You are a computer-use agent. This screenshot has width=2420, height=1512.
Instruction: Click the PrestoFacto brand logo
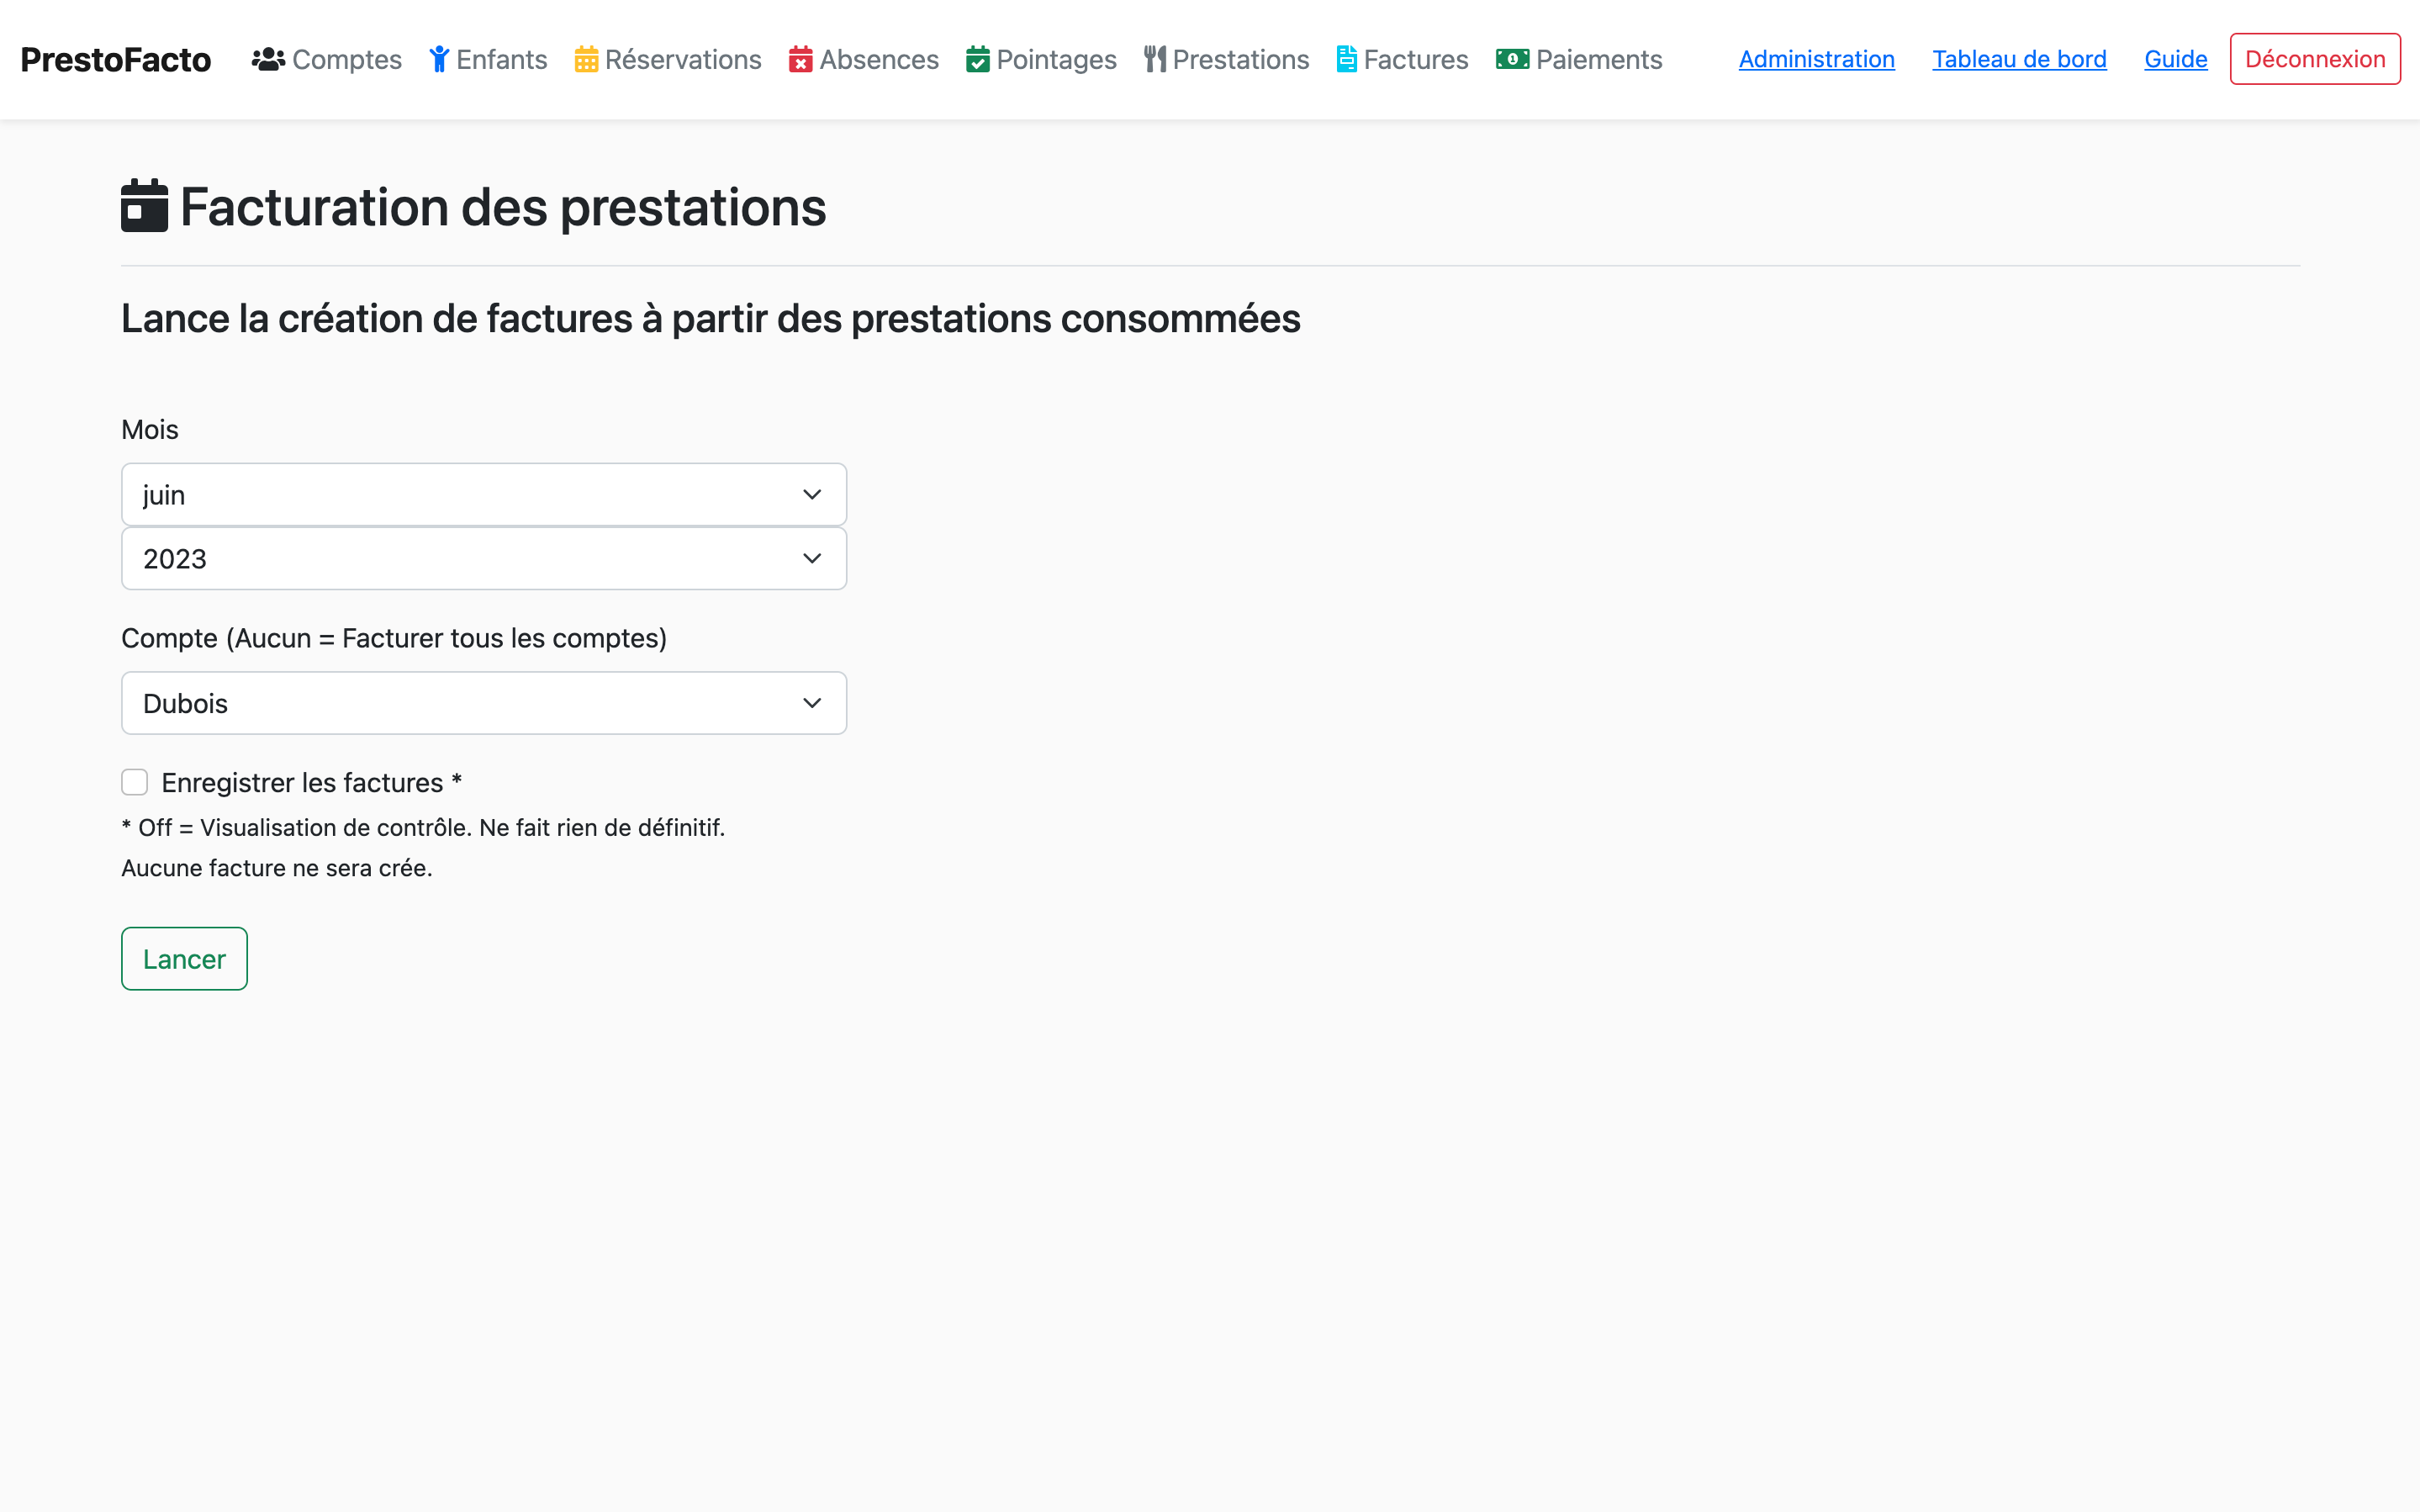pos(116,60)
